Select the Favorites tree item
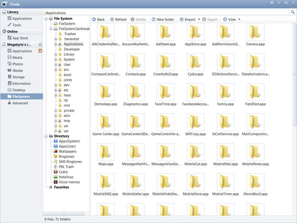The height and width of the screenshot is (223, 297). [59, 187]
